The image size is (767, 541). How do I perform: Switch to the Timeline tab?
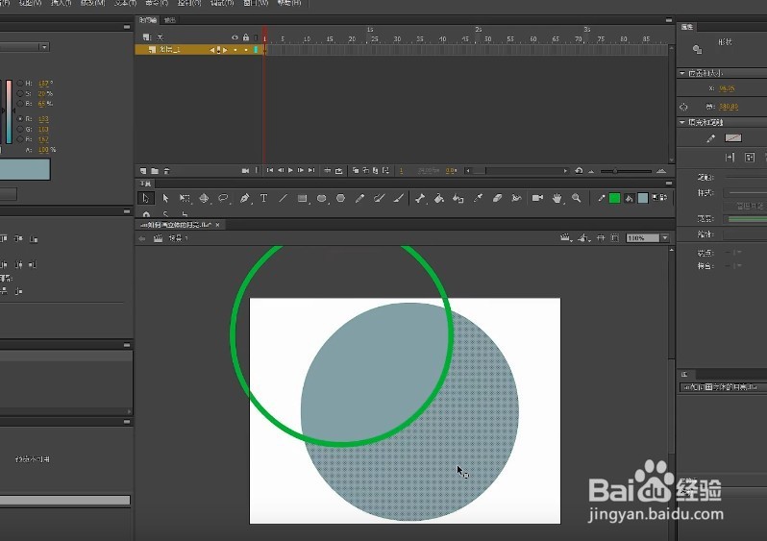(x=148, y=20)
